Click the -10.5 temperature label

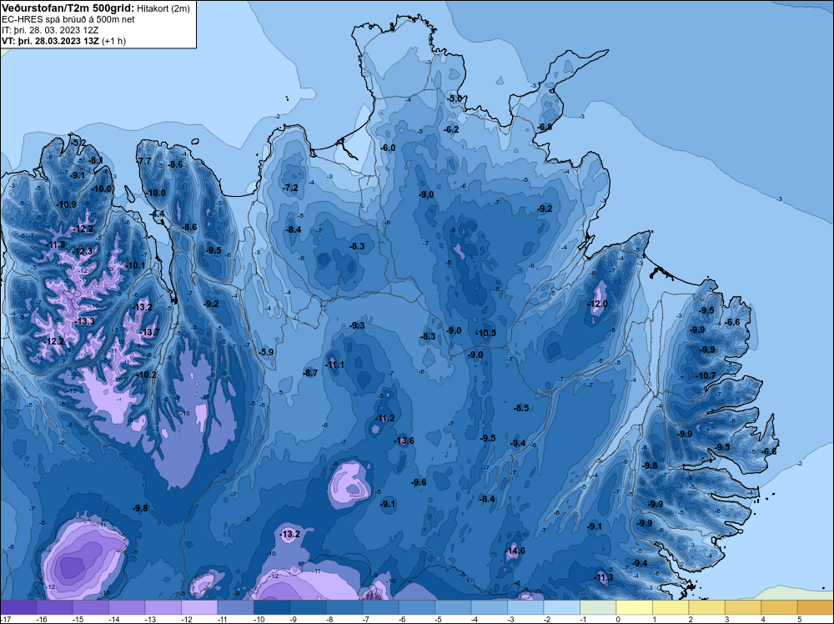[x=485, y=333]
